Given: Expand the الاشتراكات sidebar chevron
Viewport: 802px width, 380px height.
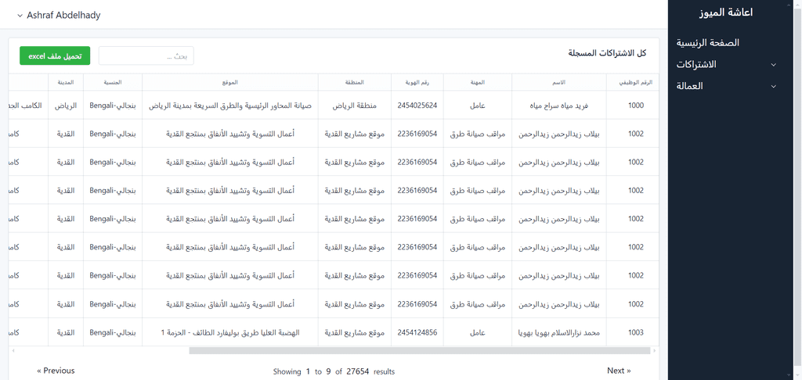Looking at the screenshot, I should [x=773, y=65].
